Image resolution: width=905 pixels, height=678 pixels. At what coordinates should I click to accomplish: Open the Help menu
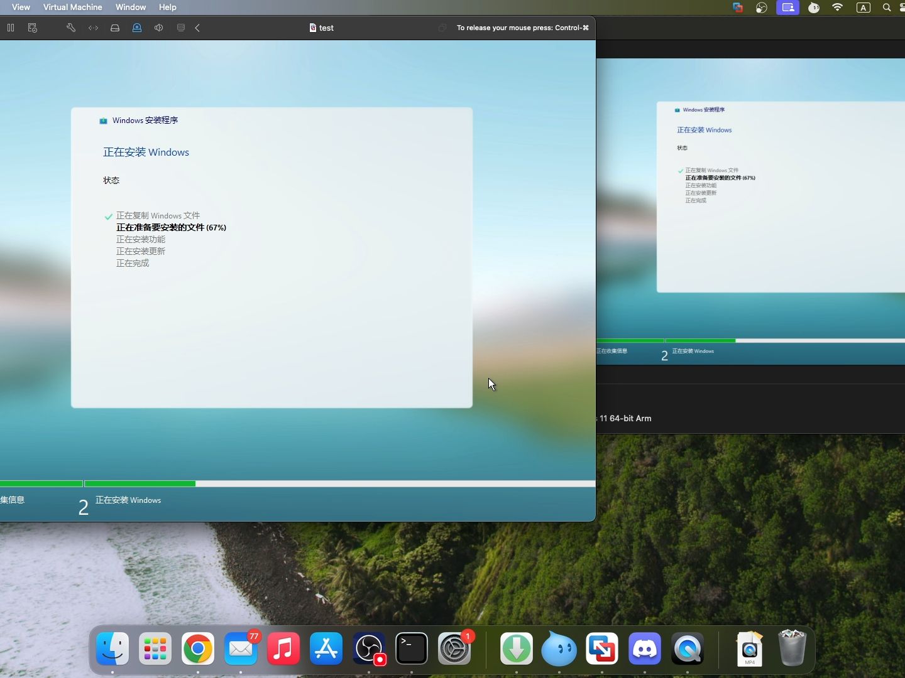(x=167, y=7)
